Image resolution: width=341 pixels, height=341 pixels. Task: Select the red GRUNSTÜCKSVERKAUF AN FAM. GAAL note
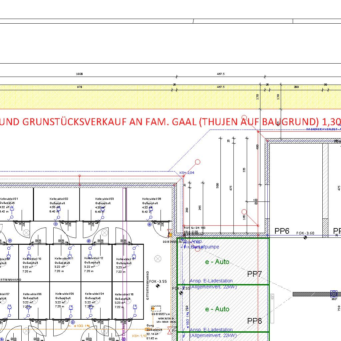coord(167,121)
